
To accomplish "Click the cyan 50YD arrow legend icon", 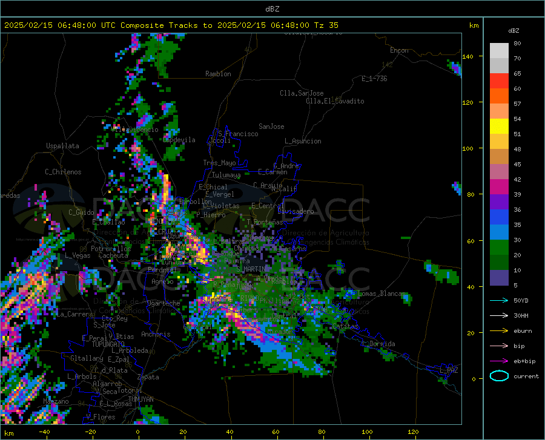I will 499,300.
